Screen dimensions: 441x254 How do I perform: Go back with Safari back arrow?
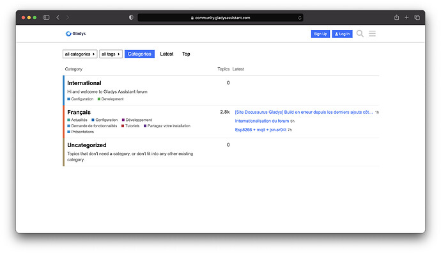click(58, 17)
